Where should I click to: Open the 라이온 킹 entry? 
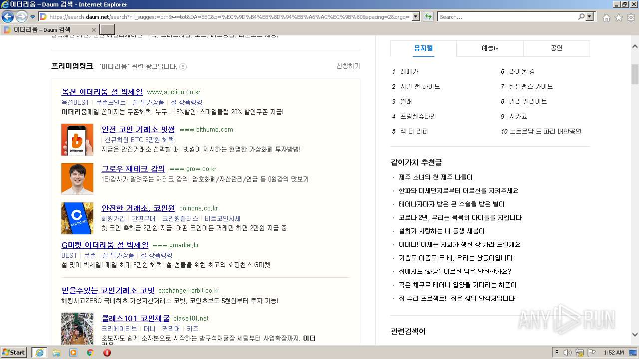point(522,71)
